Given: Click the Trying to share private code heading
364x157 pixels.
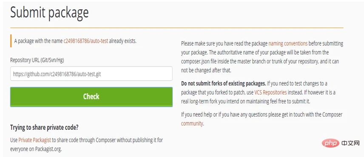Looking at the screenshot, I should pyautogui.click(x=44, y=128).
